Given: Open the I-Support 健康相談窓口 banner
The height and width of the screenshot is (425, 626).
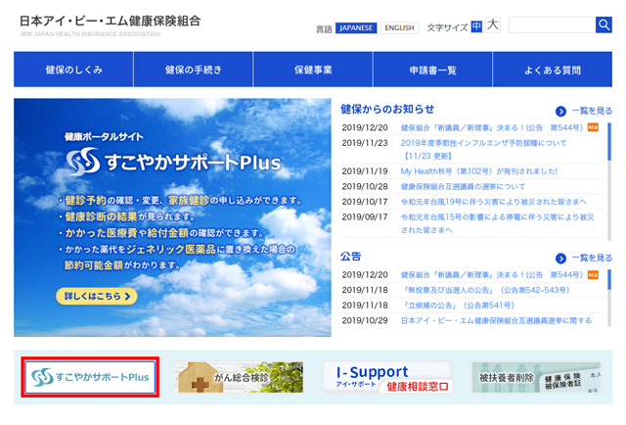Looking at the screenshot, I should tap(387, 377).
